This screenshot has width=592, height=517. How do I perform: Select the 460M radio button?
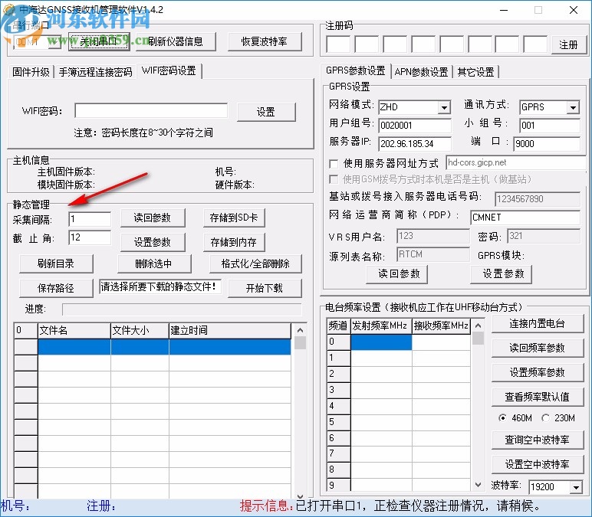(x=502, y=418)
